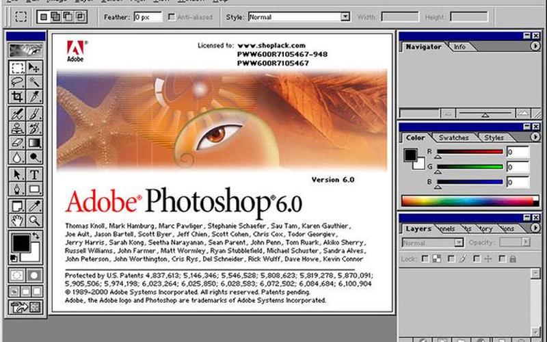Viewport: 547px width, 342px height.
Task: Switch to the Styles tab
Action: pyautogui.click(x=494, y=137)
